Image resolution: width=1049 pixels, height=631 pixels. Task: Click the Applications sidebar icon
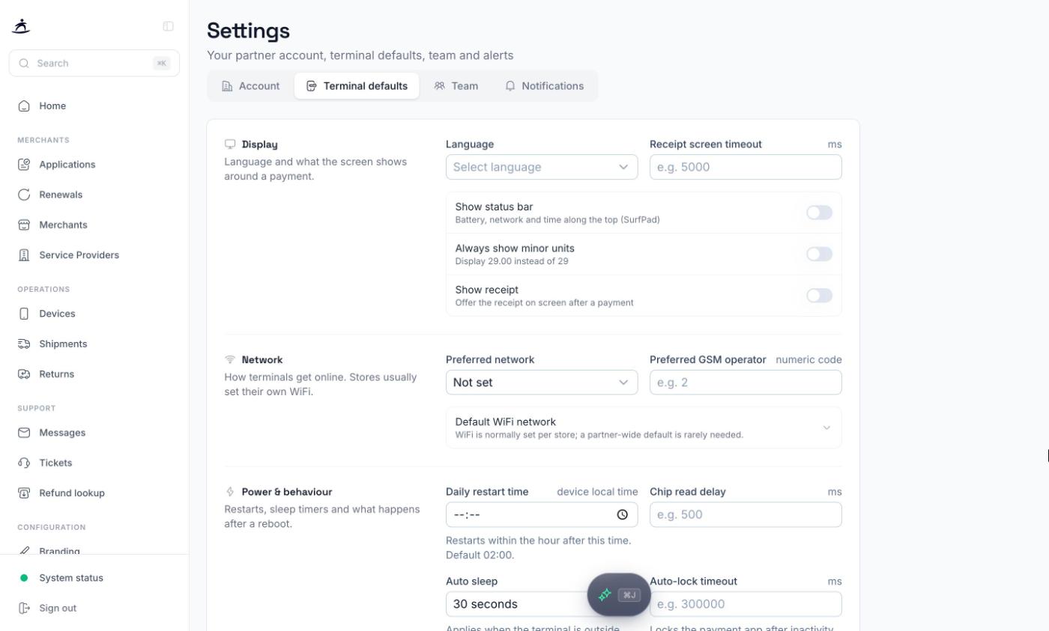24,165
